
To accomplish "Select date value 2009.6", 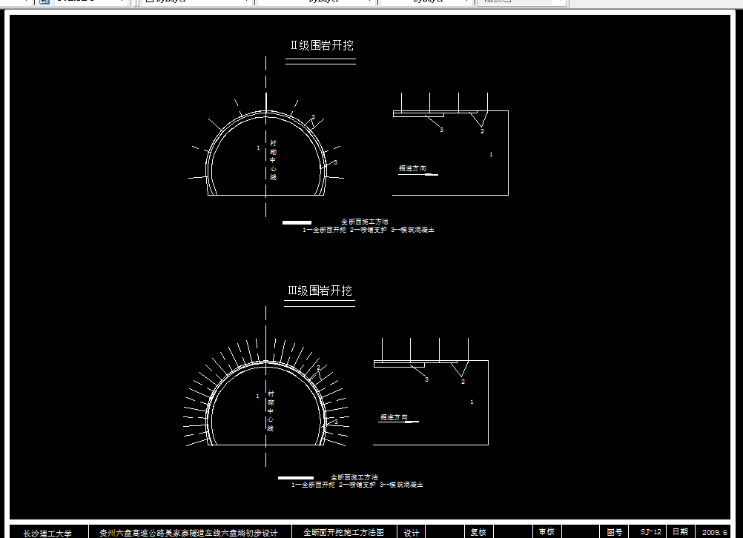I will point(715,532).
